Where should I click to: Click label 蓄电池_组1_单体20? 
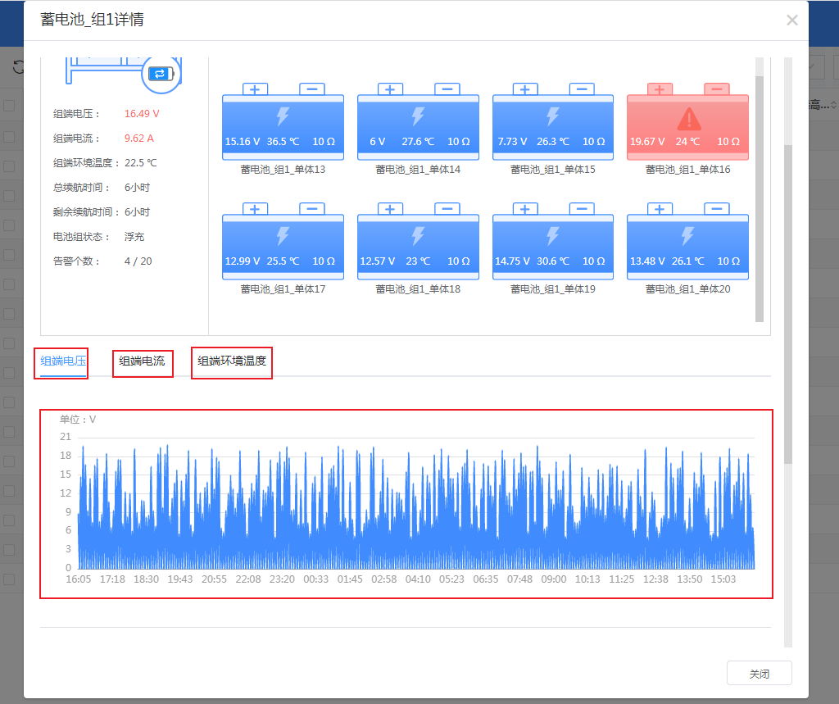687,289
